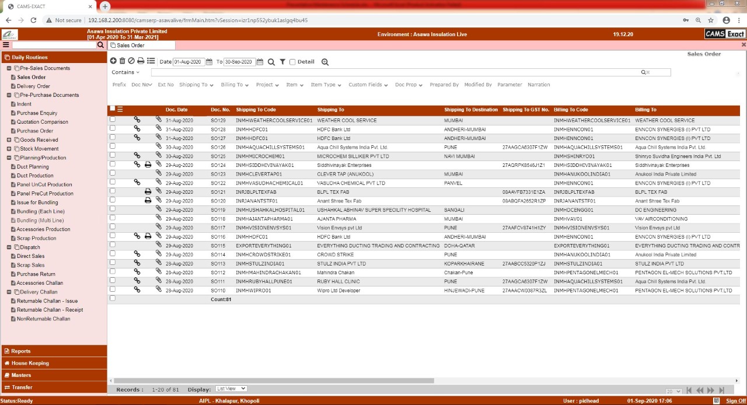The width and height of the screenshot is (747, 405).
Task: Check the row checkbox for SO125
Action: tap(113, 156)
